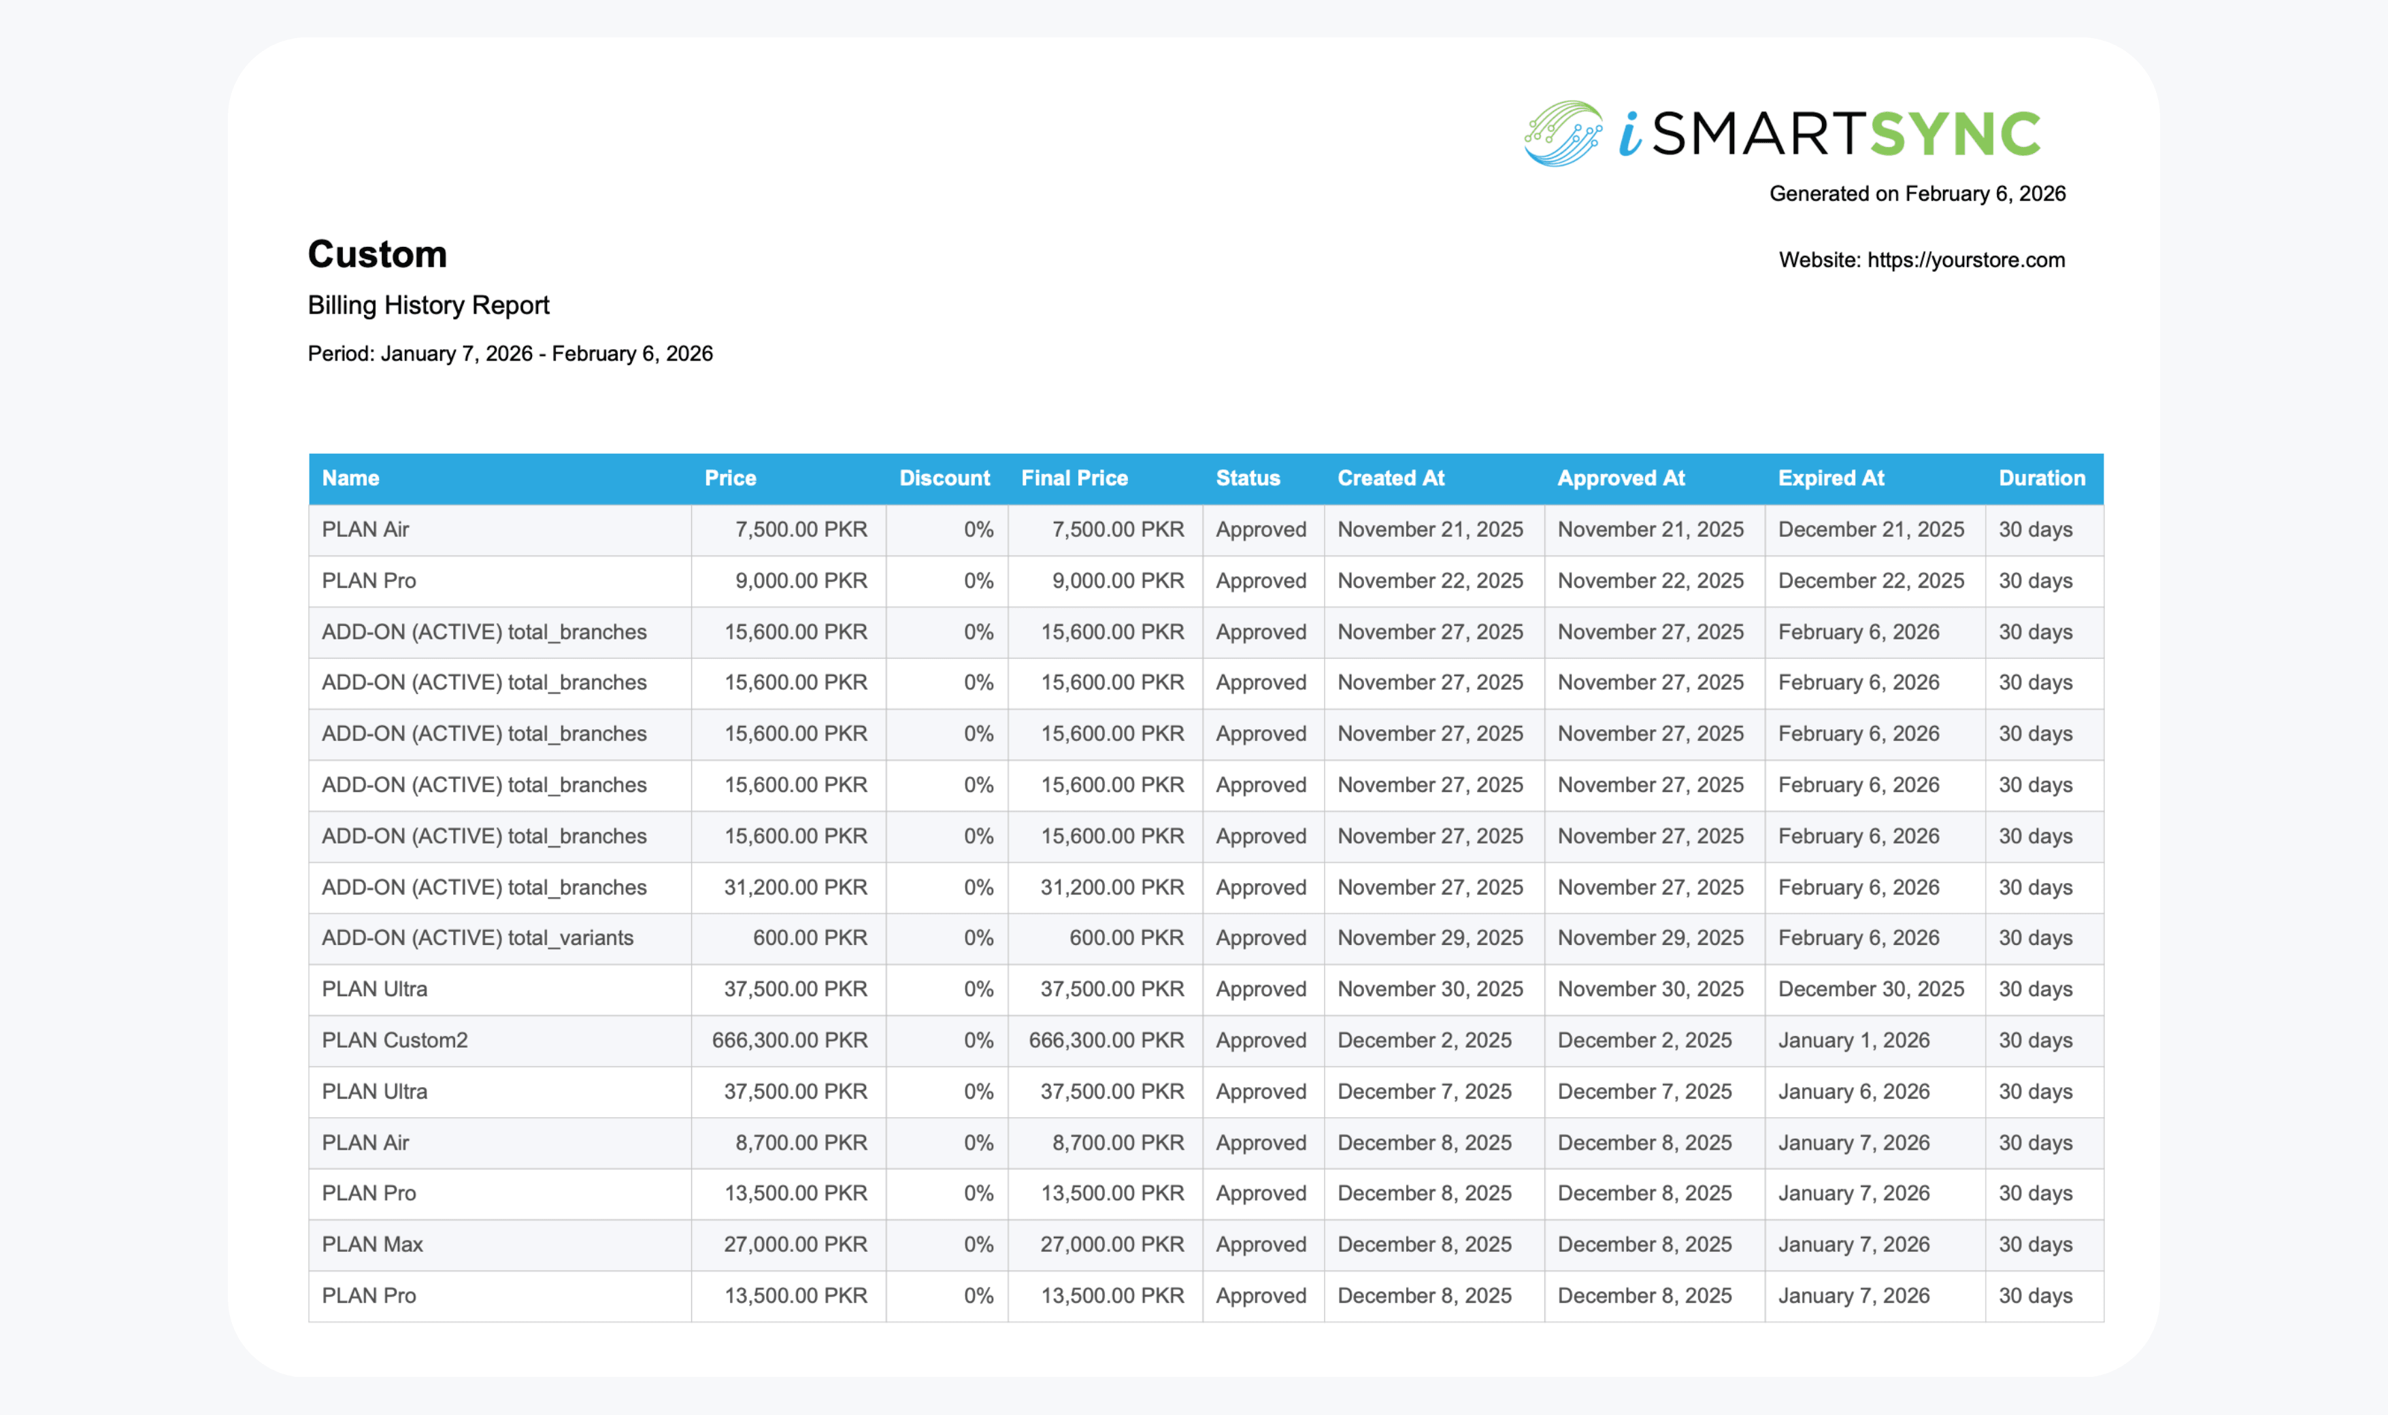The height and width of the screenshot is (1415, 2388).
Task: Click the Duration column header
Action: pos(2042,478)
